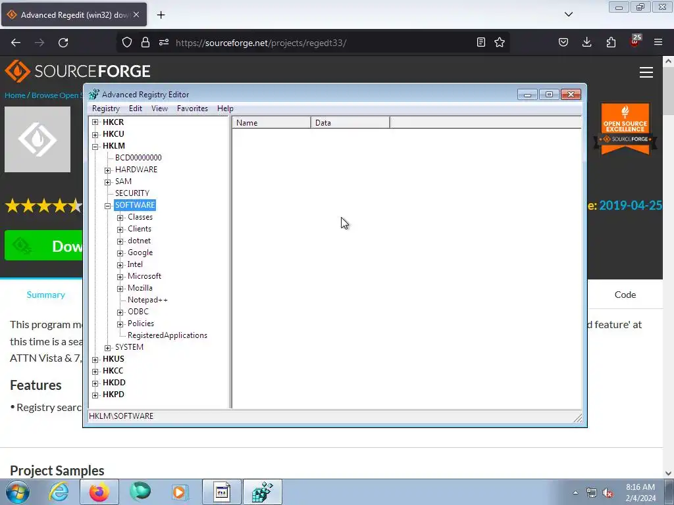Screen dimensions: 674x505
Task: Expand the HKCR registry hive
Action: pos(95,122)
